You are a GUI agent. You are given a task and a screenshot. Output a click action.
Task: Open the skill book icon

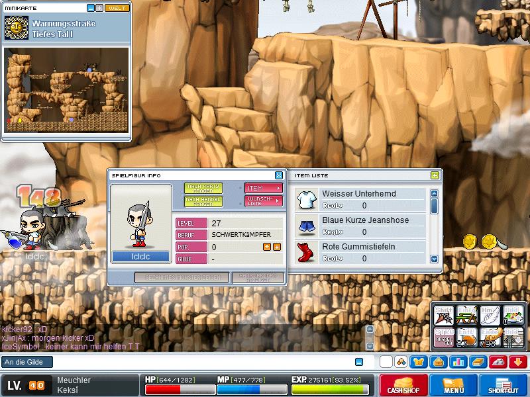pyautogui.click(x=478, y=362)
